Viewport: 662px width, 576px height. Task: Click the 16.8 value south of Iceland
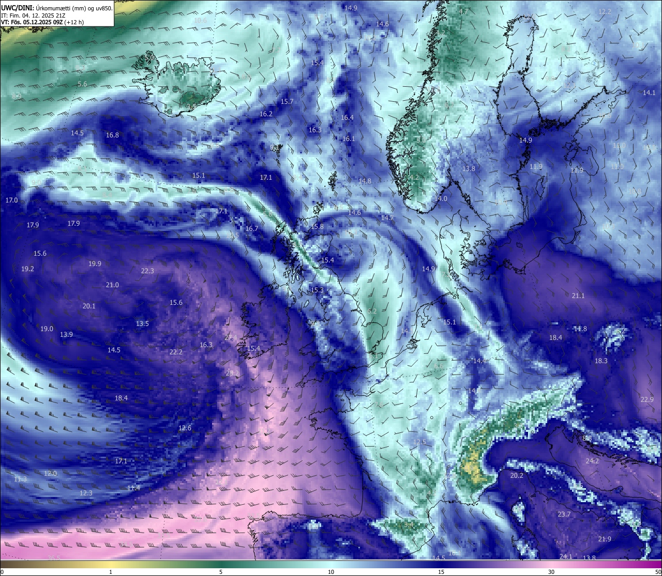pos(112,135)
